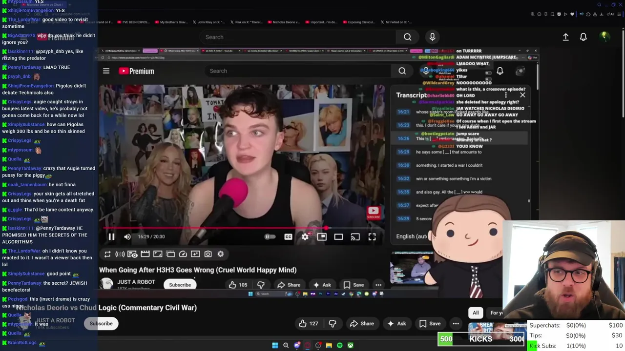
Task: Open extension toolbar gear settings
Action: tap(221, 254)
